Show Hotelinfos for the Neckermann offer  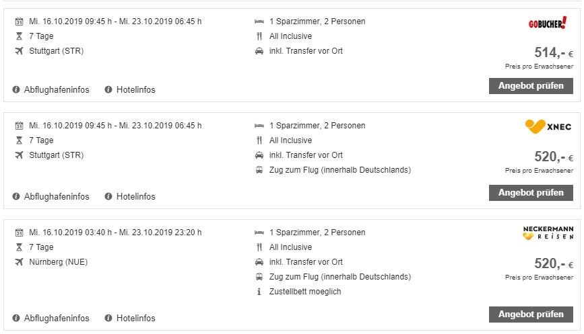[135, 319]
